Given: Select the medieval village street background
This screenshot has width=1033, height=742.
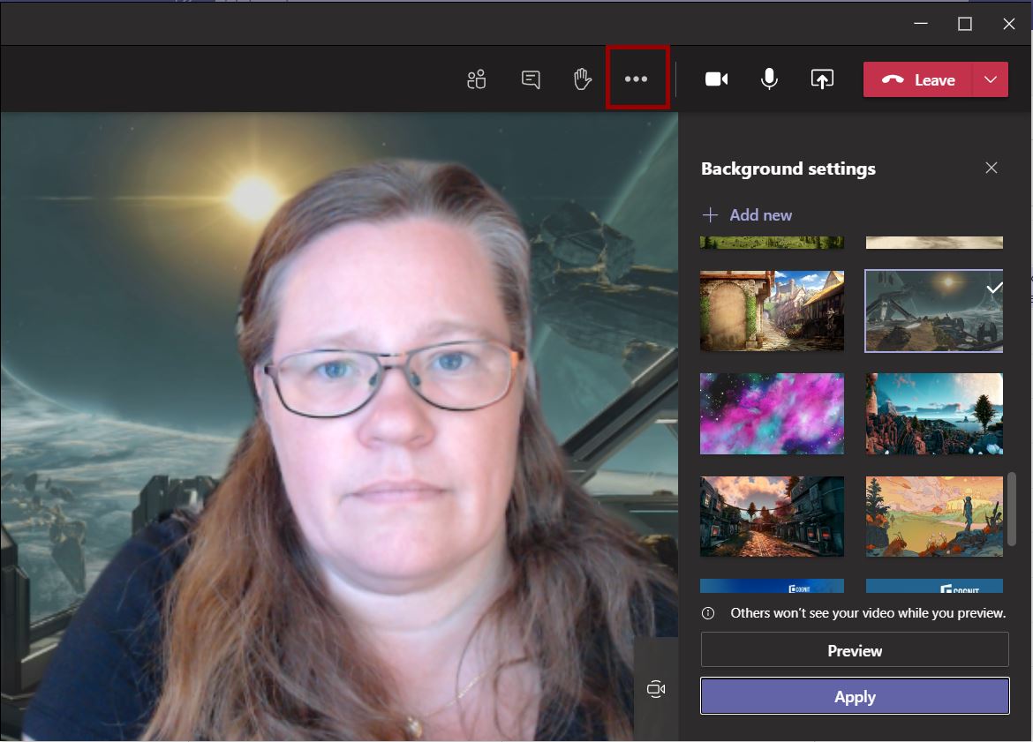Looking at the screenshot, I should point(772,311).
